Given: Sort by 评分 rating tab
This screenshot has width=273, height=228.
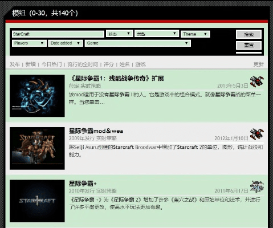Looking at the screenshot, I should [109, 64].
